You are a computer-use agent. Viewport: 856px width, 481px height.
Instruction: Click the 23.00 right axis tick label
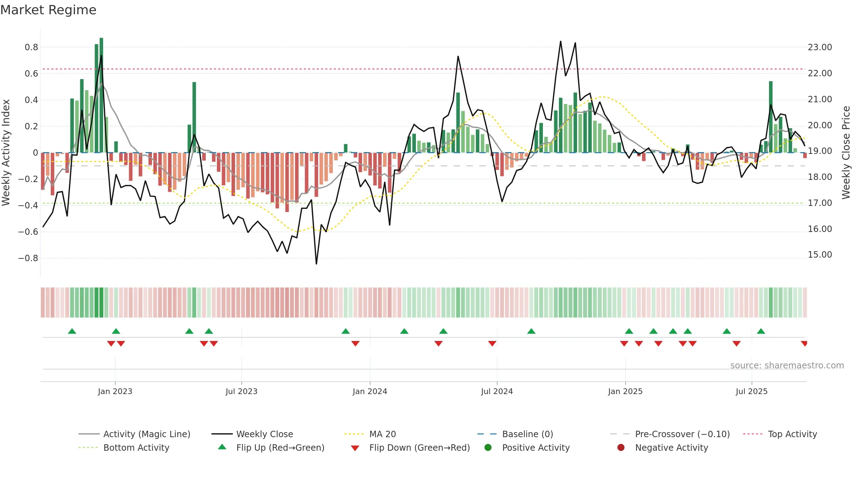pyautogui.click(x=820, y=47)
